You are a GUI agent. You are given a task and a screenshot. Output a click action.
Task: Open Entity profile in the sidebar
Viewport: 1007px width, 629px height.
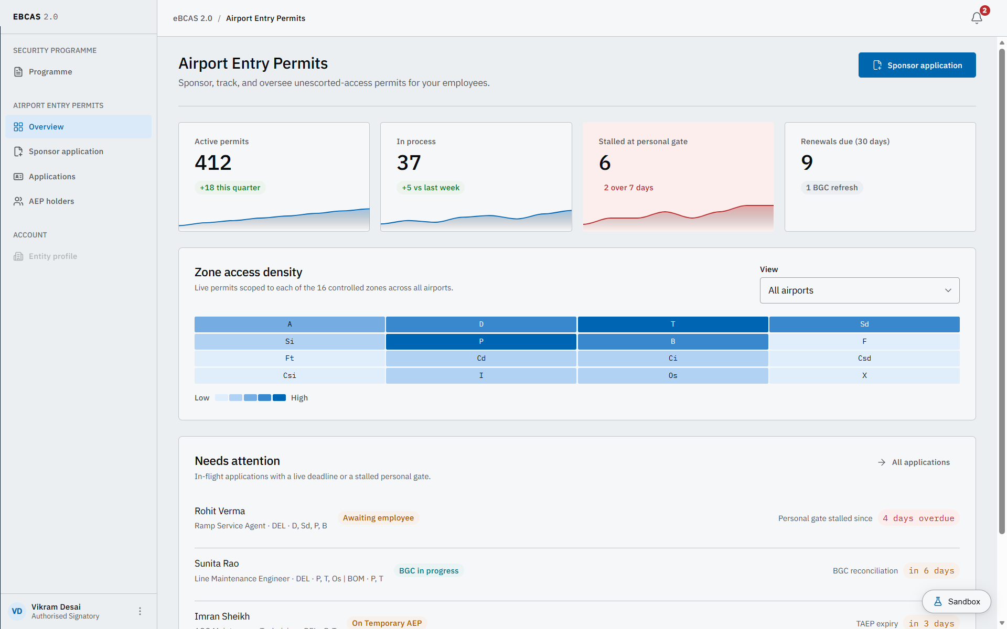(78, 256)
